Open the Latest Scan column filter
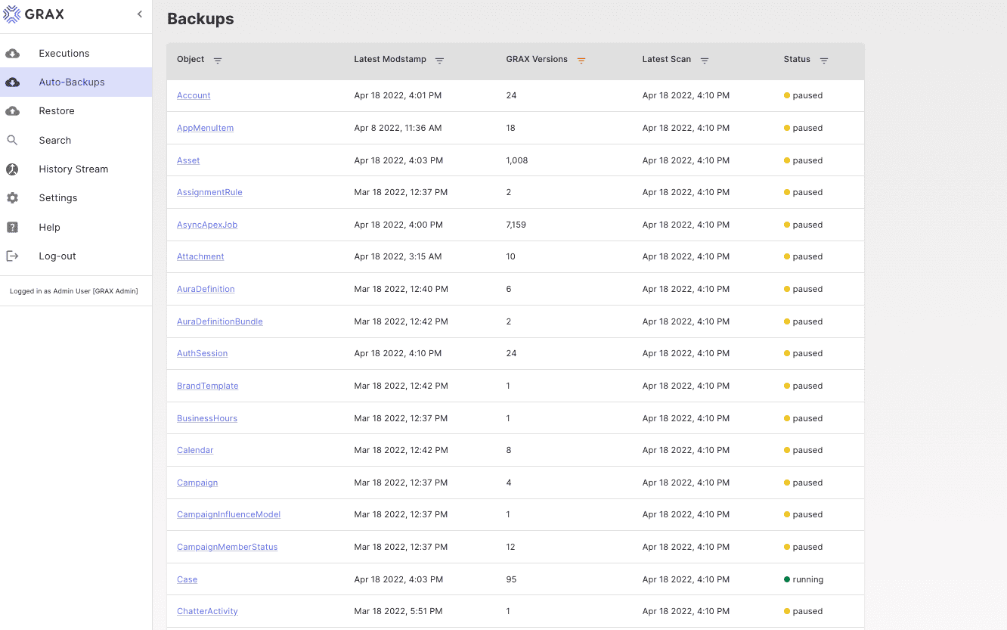The height and width of the screenshot is (630, 1007). (x=705, y=61)
